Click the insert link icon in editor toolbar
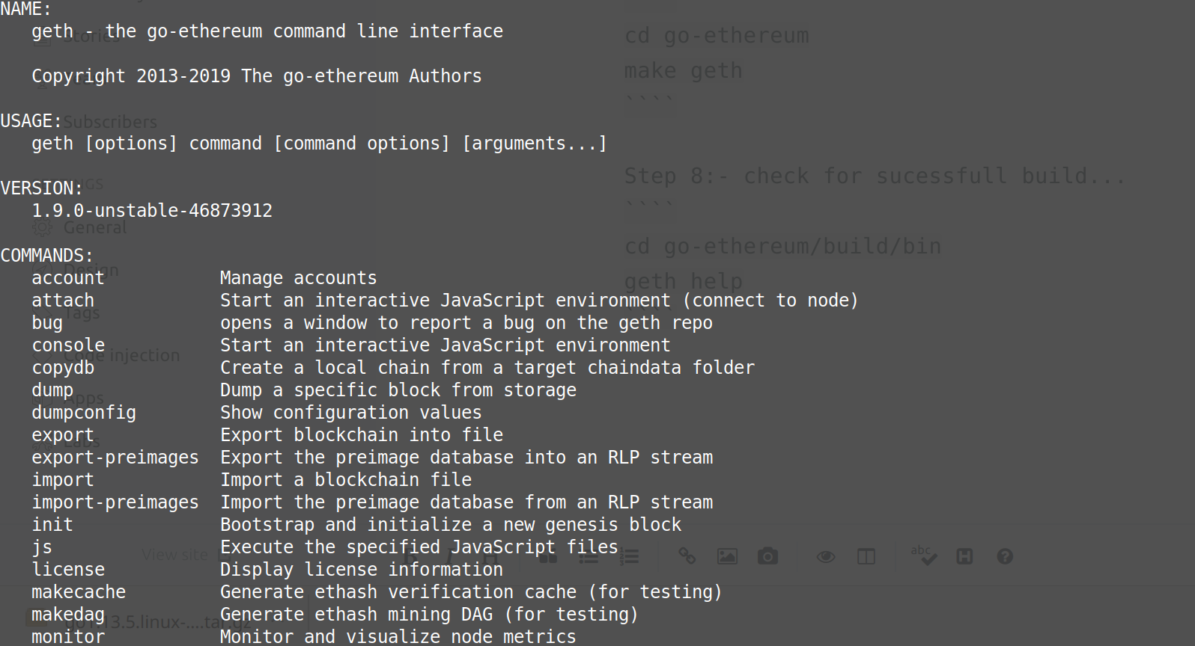Viewport: 1195px width, 646px height. [x=687, y=556]
